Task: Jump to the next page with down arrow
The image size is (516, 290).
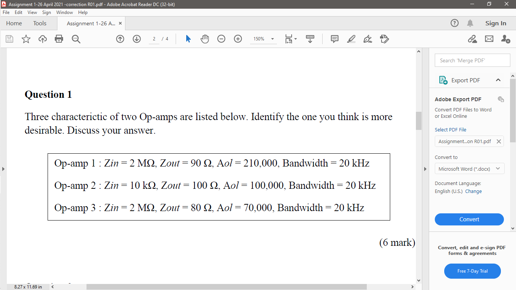Action: click(x=136, y=39)
